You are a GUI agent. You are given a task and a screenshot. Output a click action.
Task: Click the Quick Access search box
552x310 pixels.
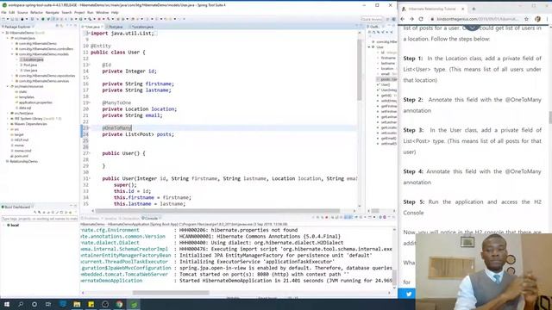pyautogui.click(x=372, y=19)
